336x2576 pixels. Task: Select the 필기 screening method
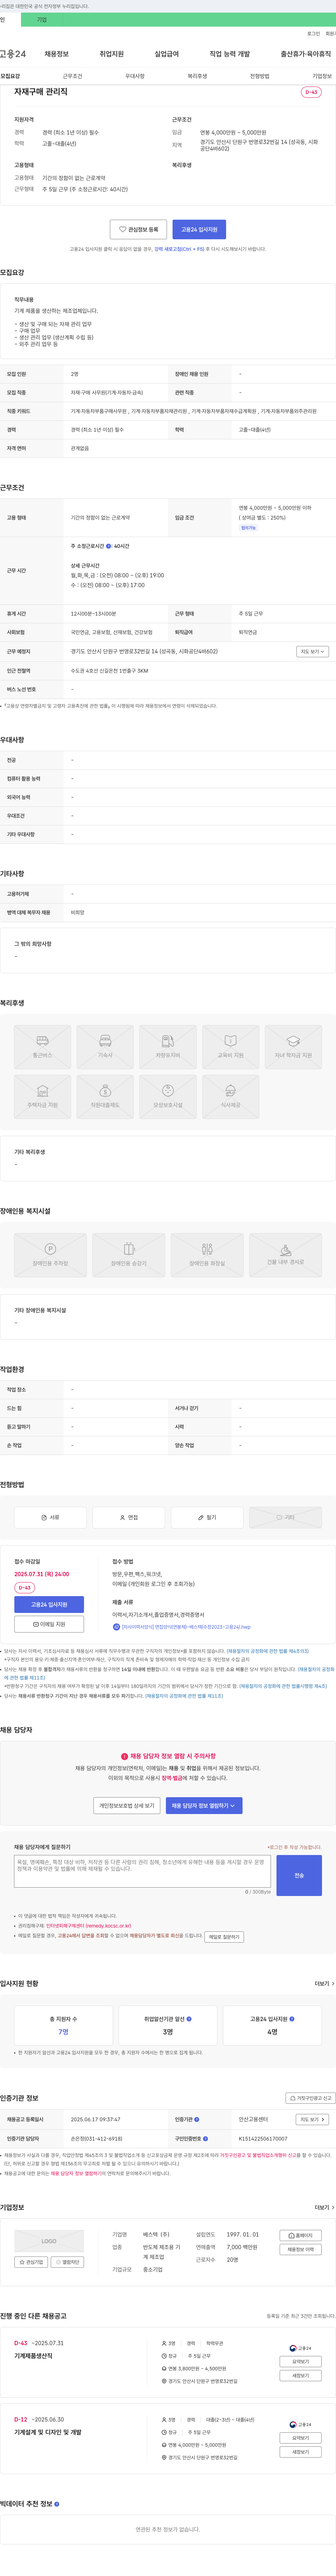pyautogui.click(x=207, y=1517)
